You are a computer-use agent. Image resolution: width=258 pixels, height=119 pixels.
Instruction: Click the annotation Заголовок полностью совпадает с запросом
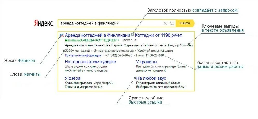click(x=192, y=10)
